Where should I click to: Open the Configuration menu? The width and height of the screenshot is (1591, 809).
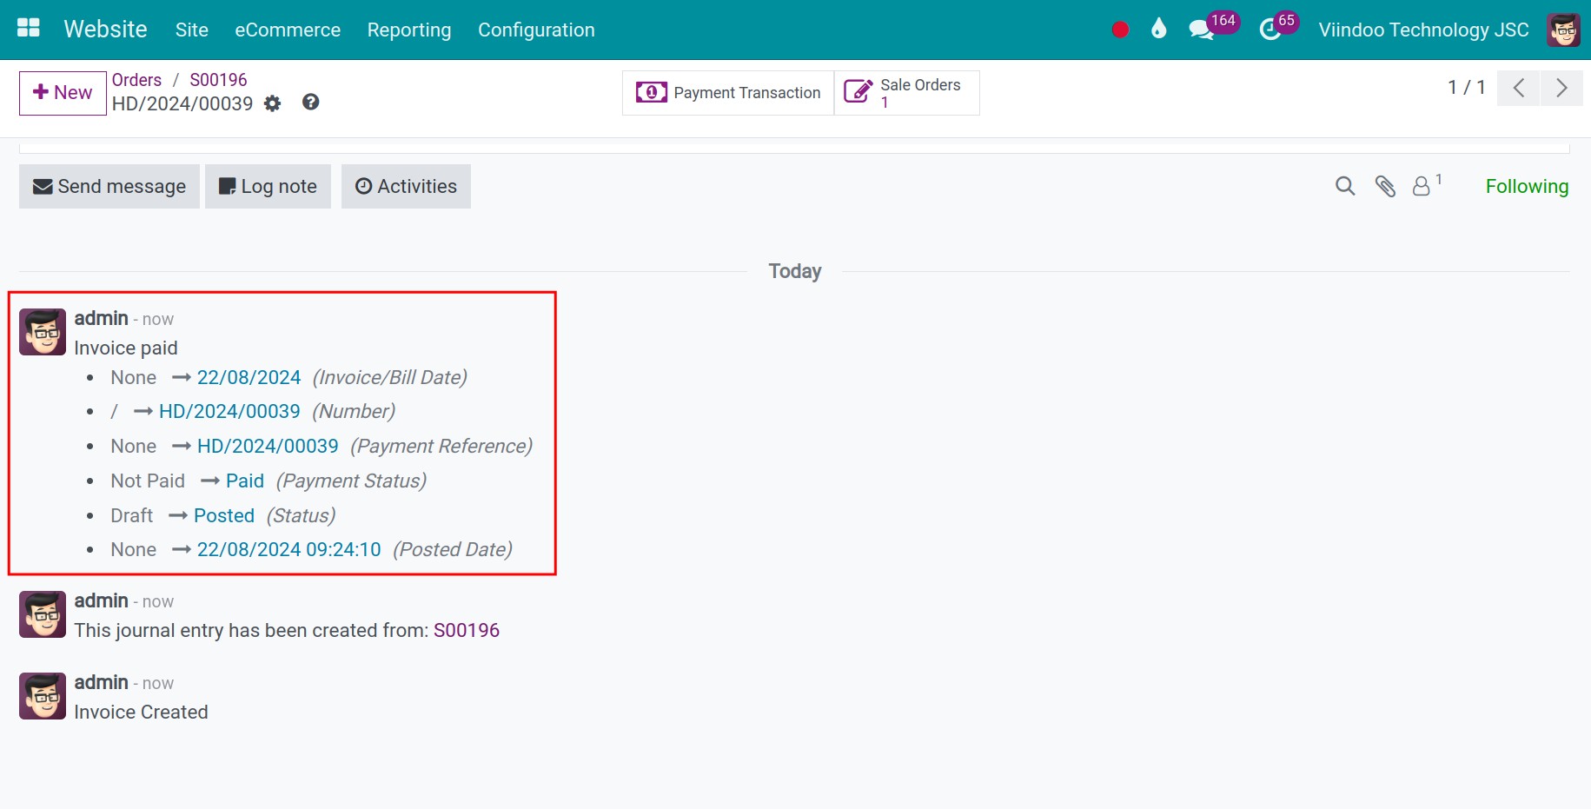tap(536, 30)
